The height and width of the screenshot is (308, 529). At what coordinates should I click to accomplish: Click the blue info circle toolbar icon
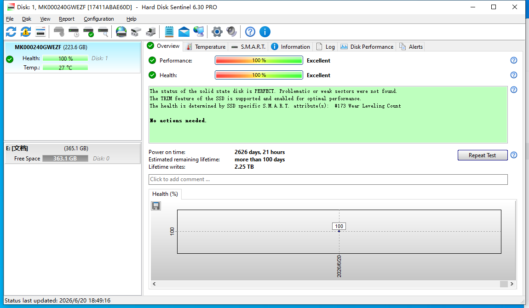pyautogui.click(x=265, y=32)
